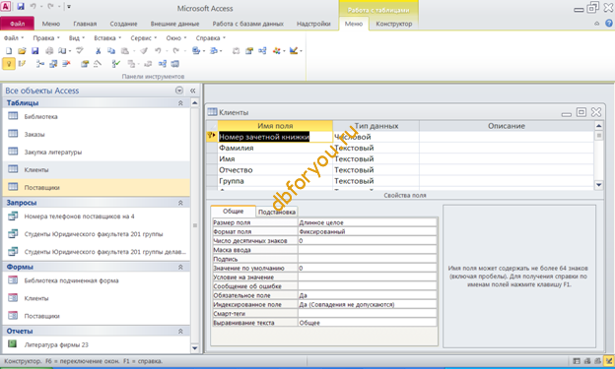This screenshot has width=615, height=369.
Task: Open the Relationships icon in first toolbar row
Action: coord(262,51)
